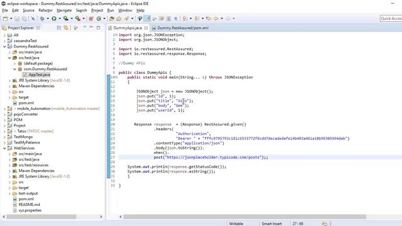Click the New Java Class icon
The image size is (402, 226).
tap(99, 18)
